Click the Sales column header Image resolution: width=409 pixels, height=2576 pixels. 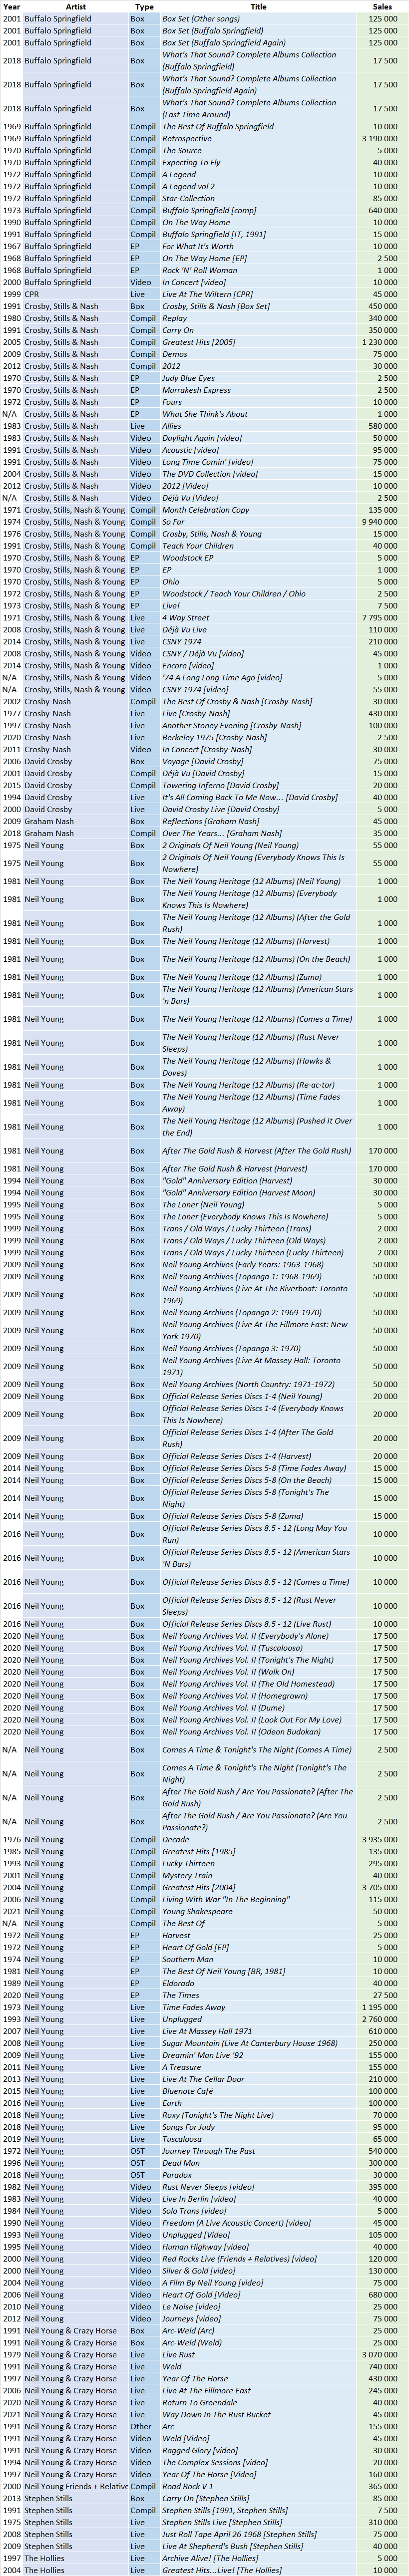point(383,6)
